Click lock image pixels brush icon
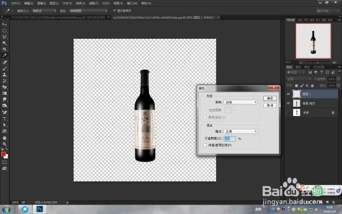342x214 pixels. (x=302, y=86)
